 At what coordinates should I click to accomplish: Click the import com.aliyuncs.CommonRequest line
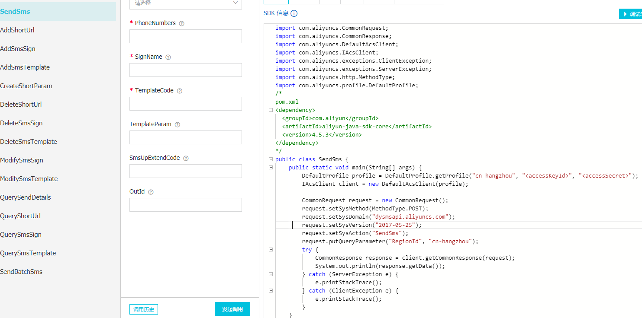tap(332, 28)
